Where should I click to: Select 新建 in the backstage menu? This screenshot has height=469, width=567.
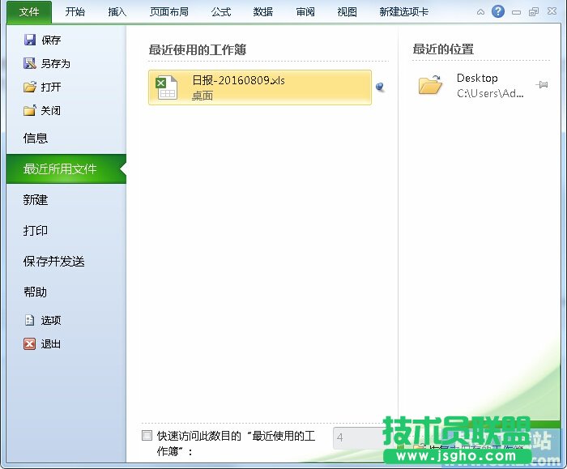(36, 200)
